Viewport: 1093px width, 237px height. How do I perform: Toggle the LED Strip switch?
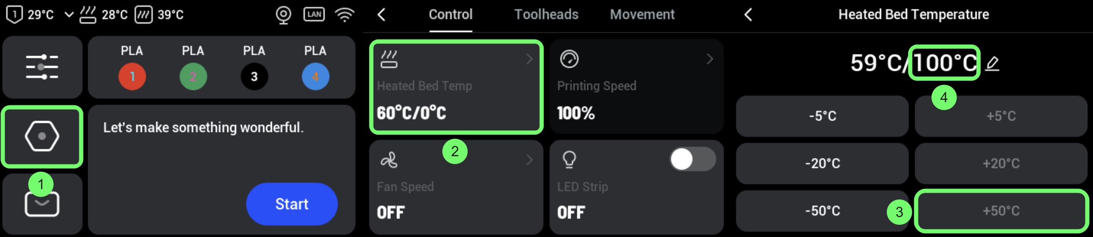[692, 160]
